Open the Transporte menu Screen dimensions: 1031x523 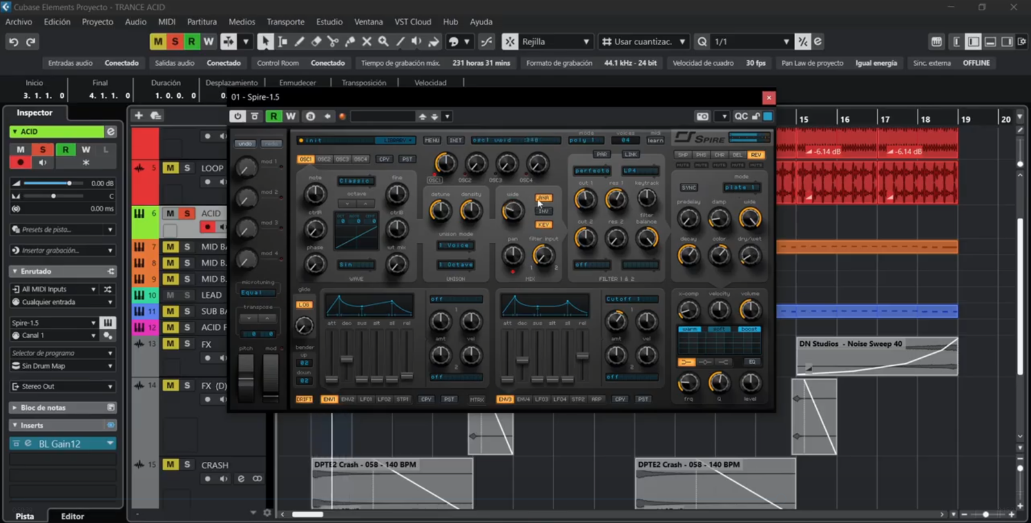pyautogui.click(x=285, y=22)
